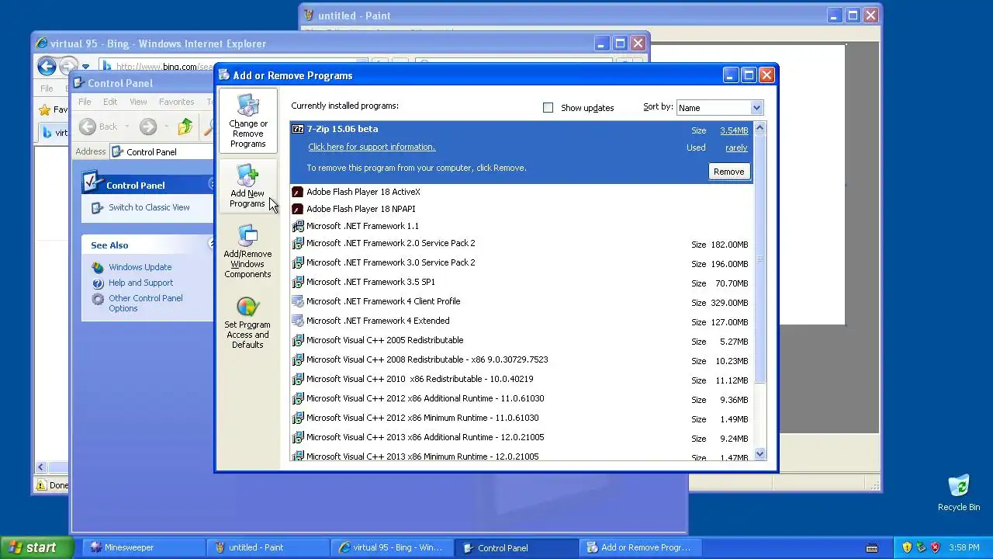Click Visual C++ 2005 Redistributable icon

pyautogui.click(x=297, y=340)
